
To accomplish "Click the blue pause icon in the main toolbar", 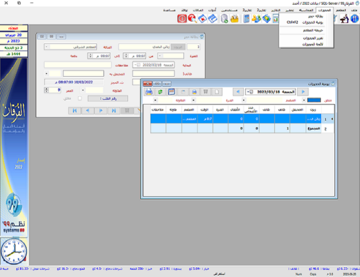I will pos(355,19).
